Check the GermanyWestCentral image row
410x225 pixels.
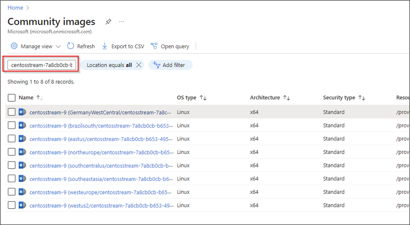(11, 112)
